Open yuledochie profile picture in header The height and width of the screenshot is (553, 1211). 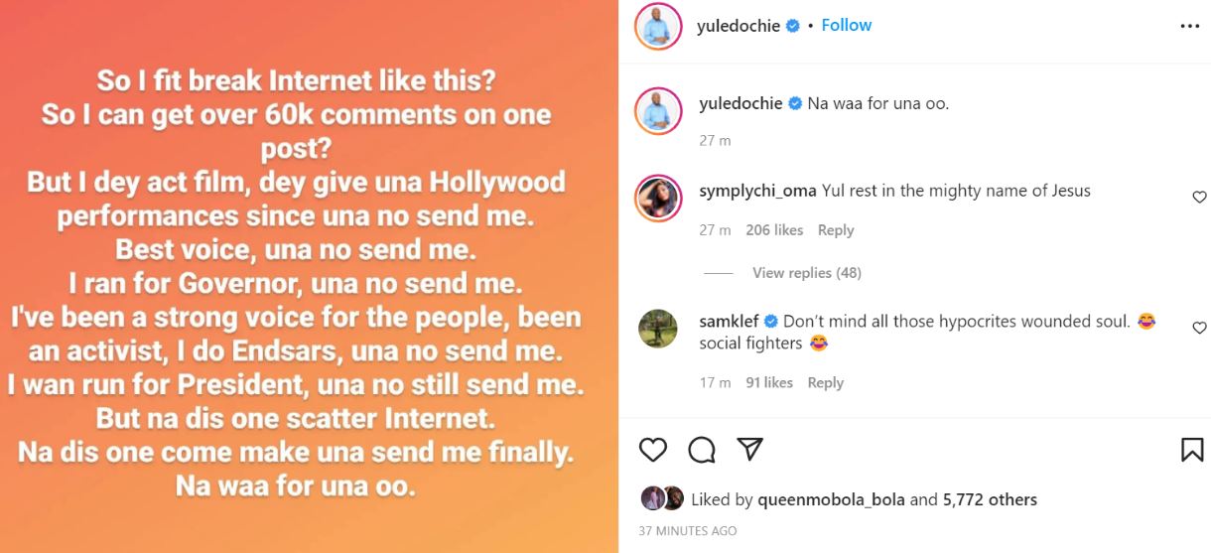tap(657, 27)
